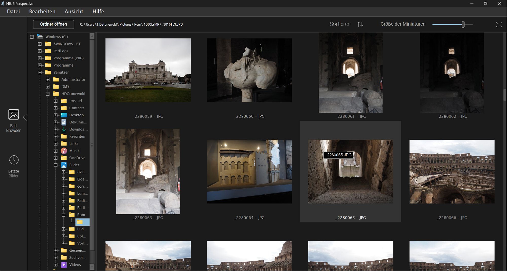Select thumbnail _2280061 dark archway photo
Image resolution: width=507 pixels, height=271 pixels.
351,73
